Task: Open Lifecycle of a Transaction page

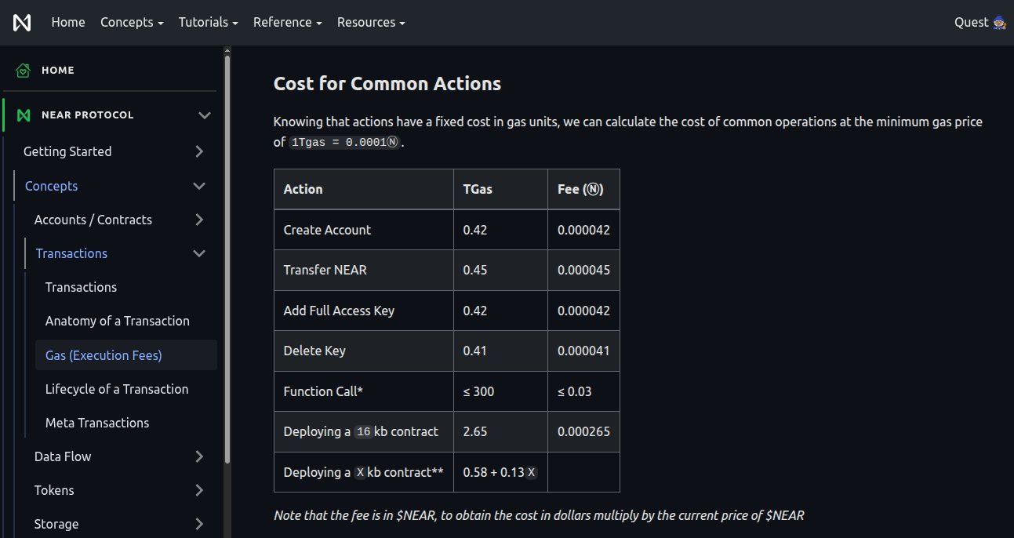Action: pos(117,389)
